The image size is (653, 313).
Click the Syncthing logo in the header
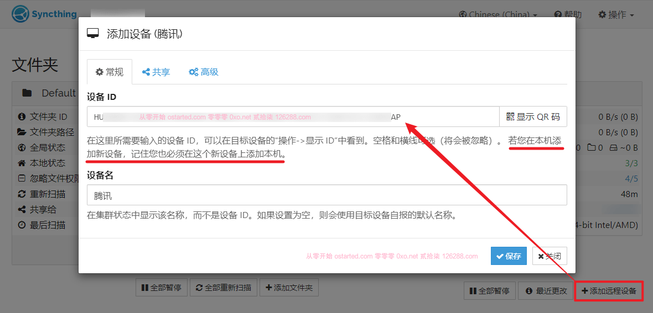coord(44,14)
